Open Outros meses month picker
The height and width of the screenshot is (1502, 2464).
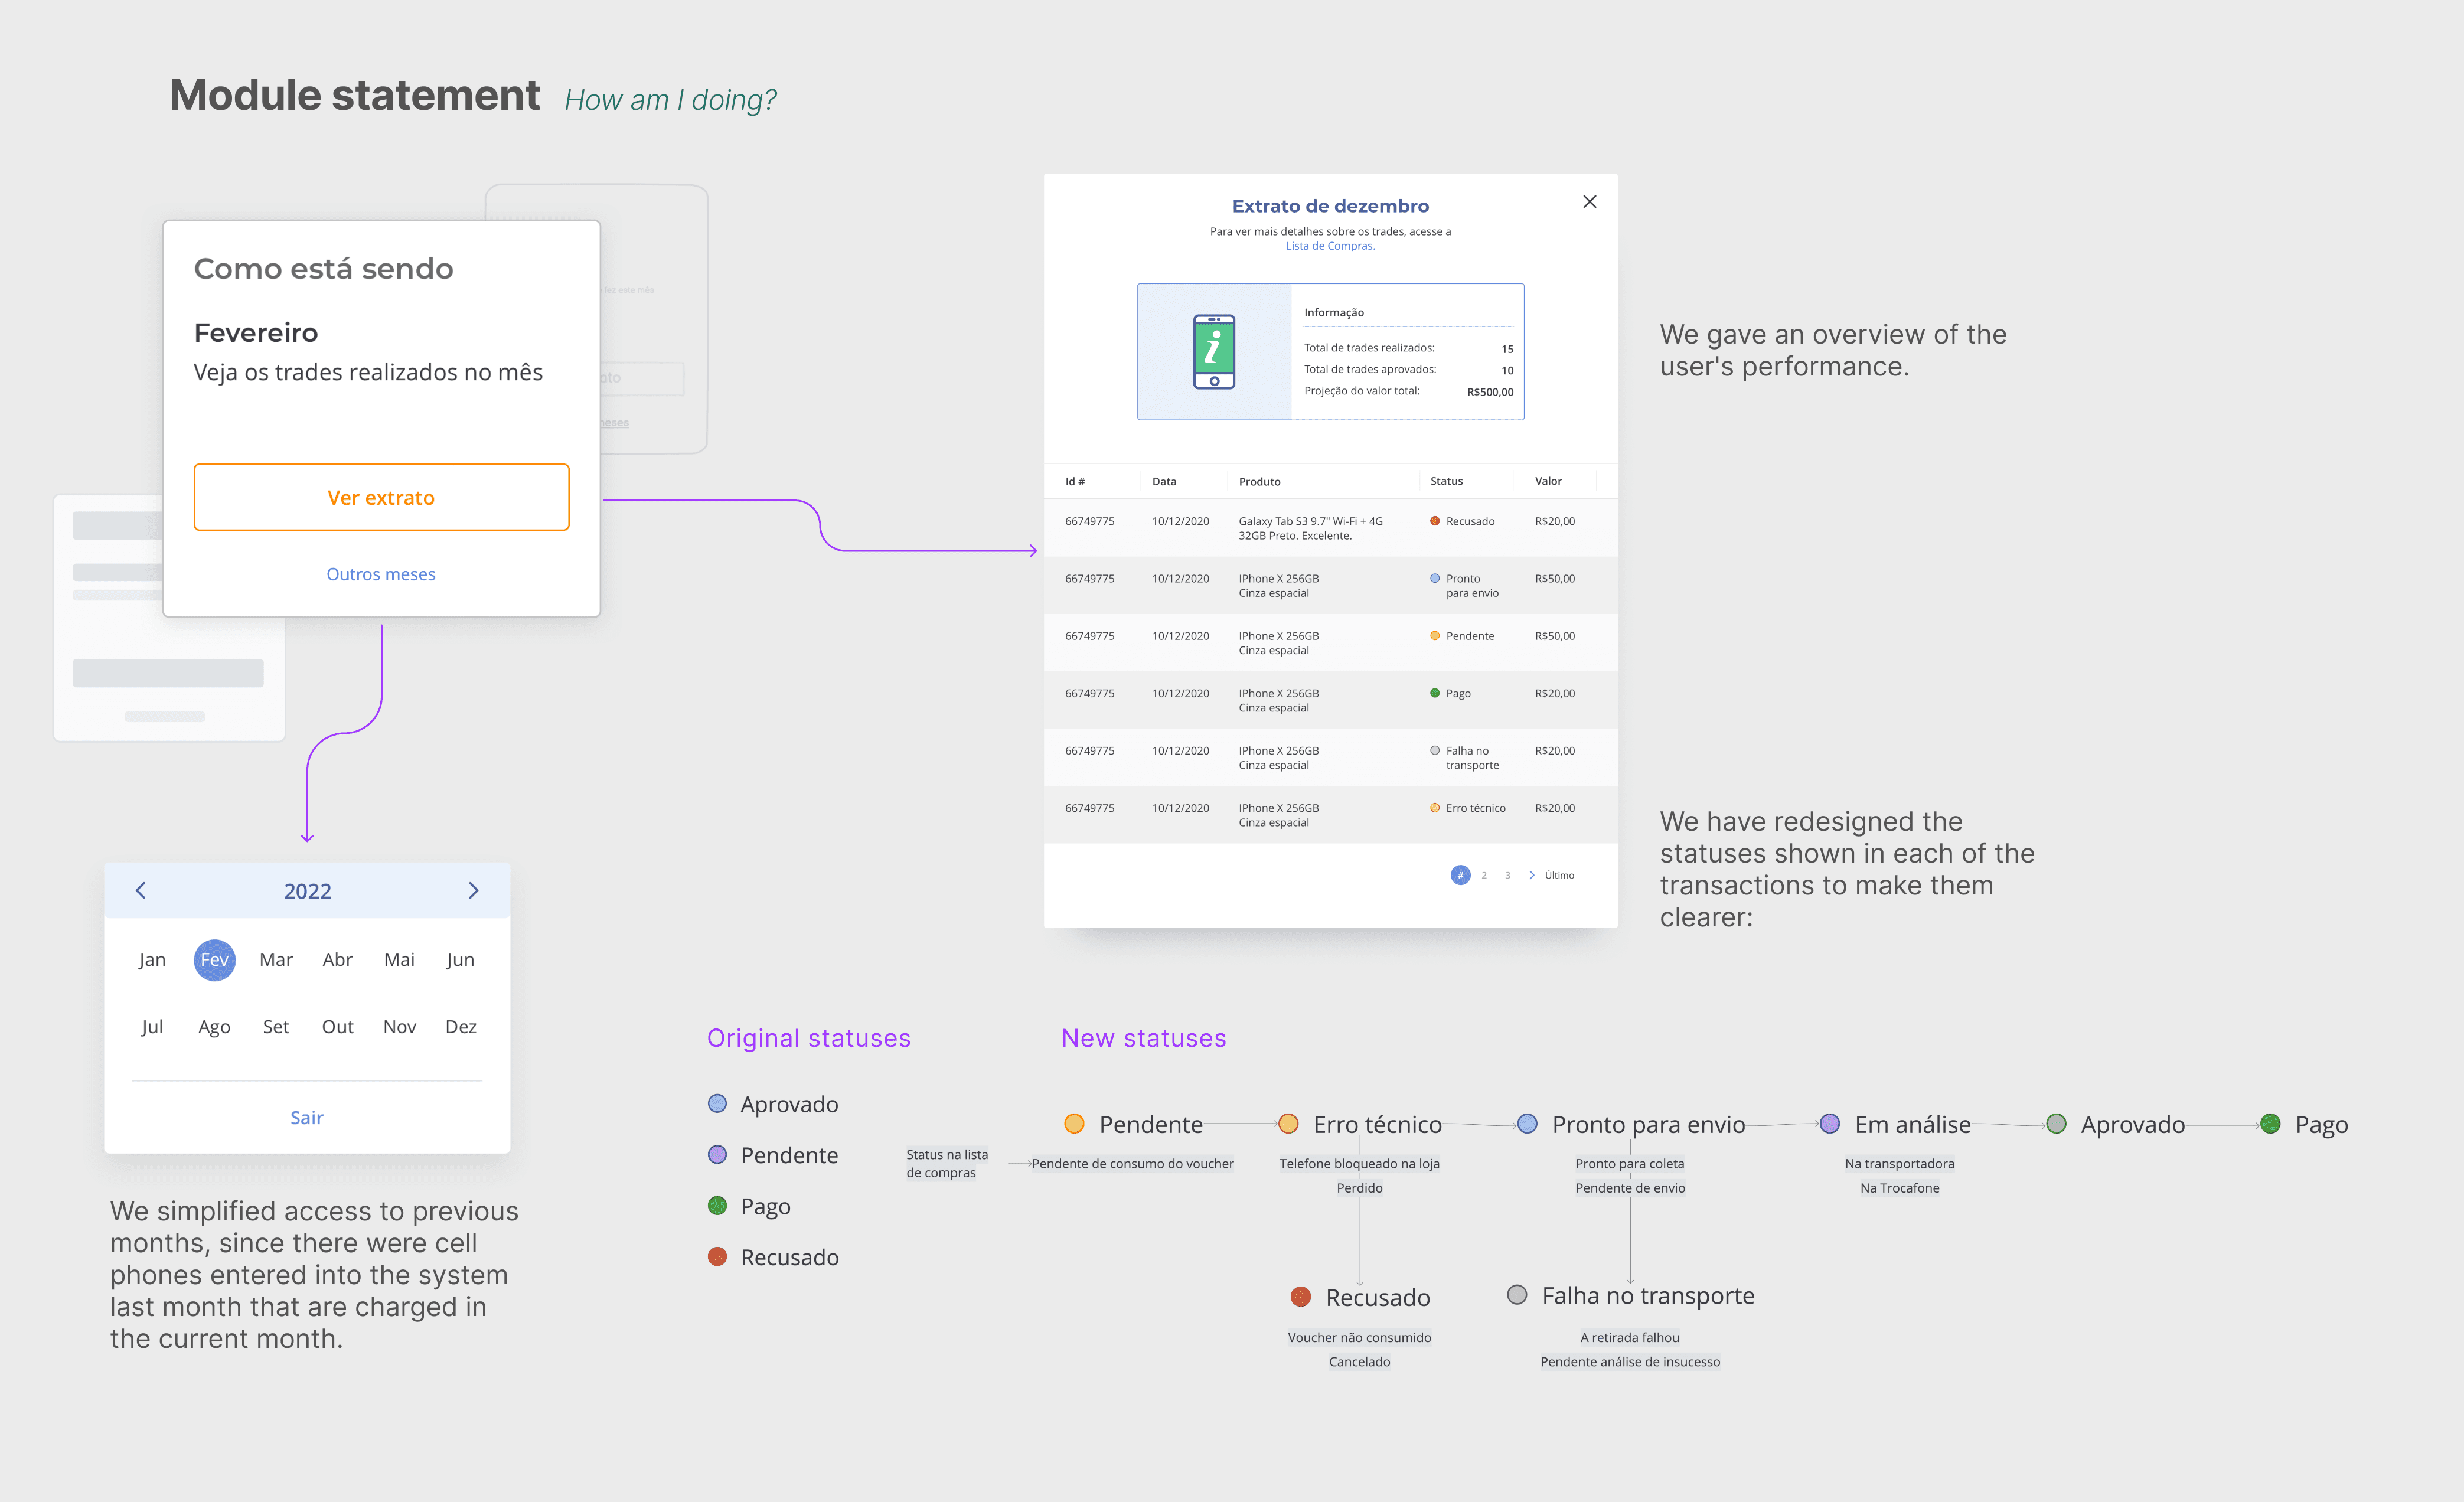pyautogui.click(x=381, y=574)
